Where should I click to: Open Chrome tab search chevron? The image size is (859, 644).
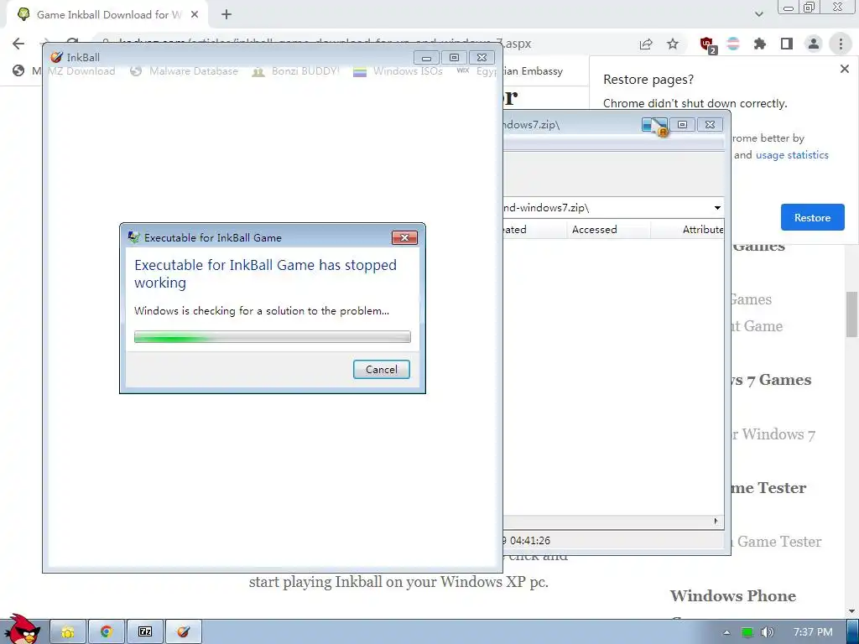pyautogui.click(x=758, y=14)
